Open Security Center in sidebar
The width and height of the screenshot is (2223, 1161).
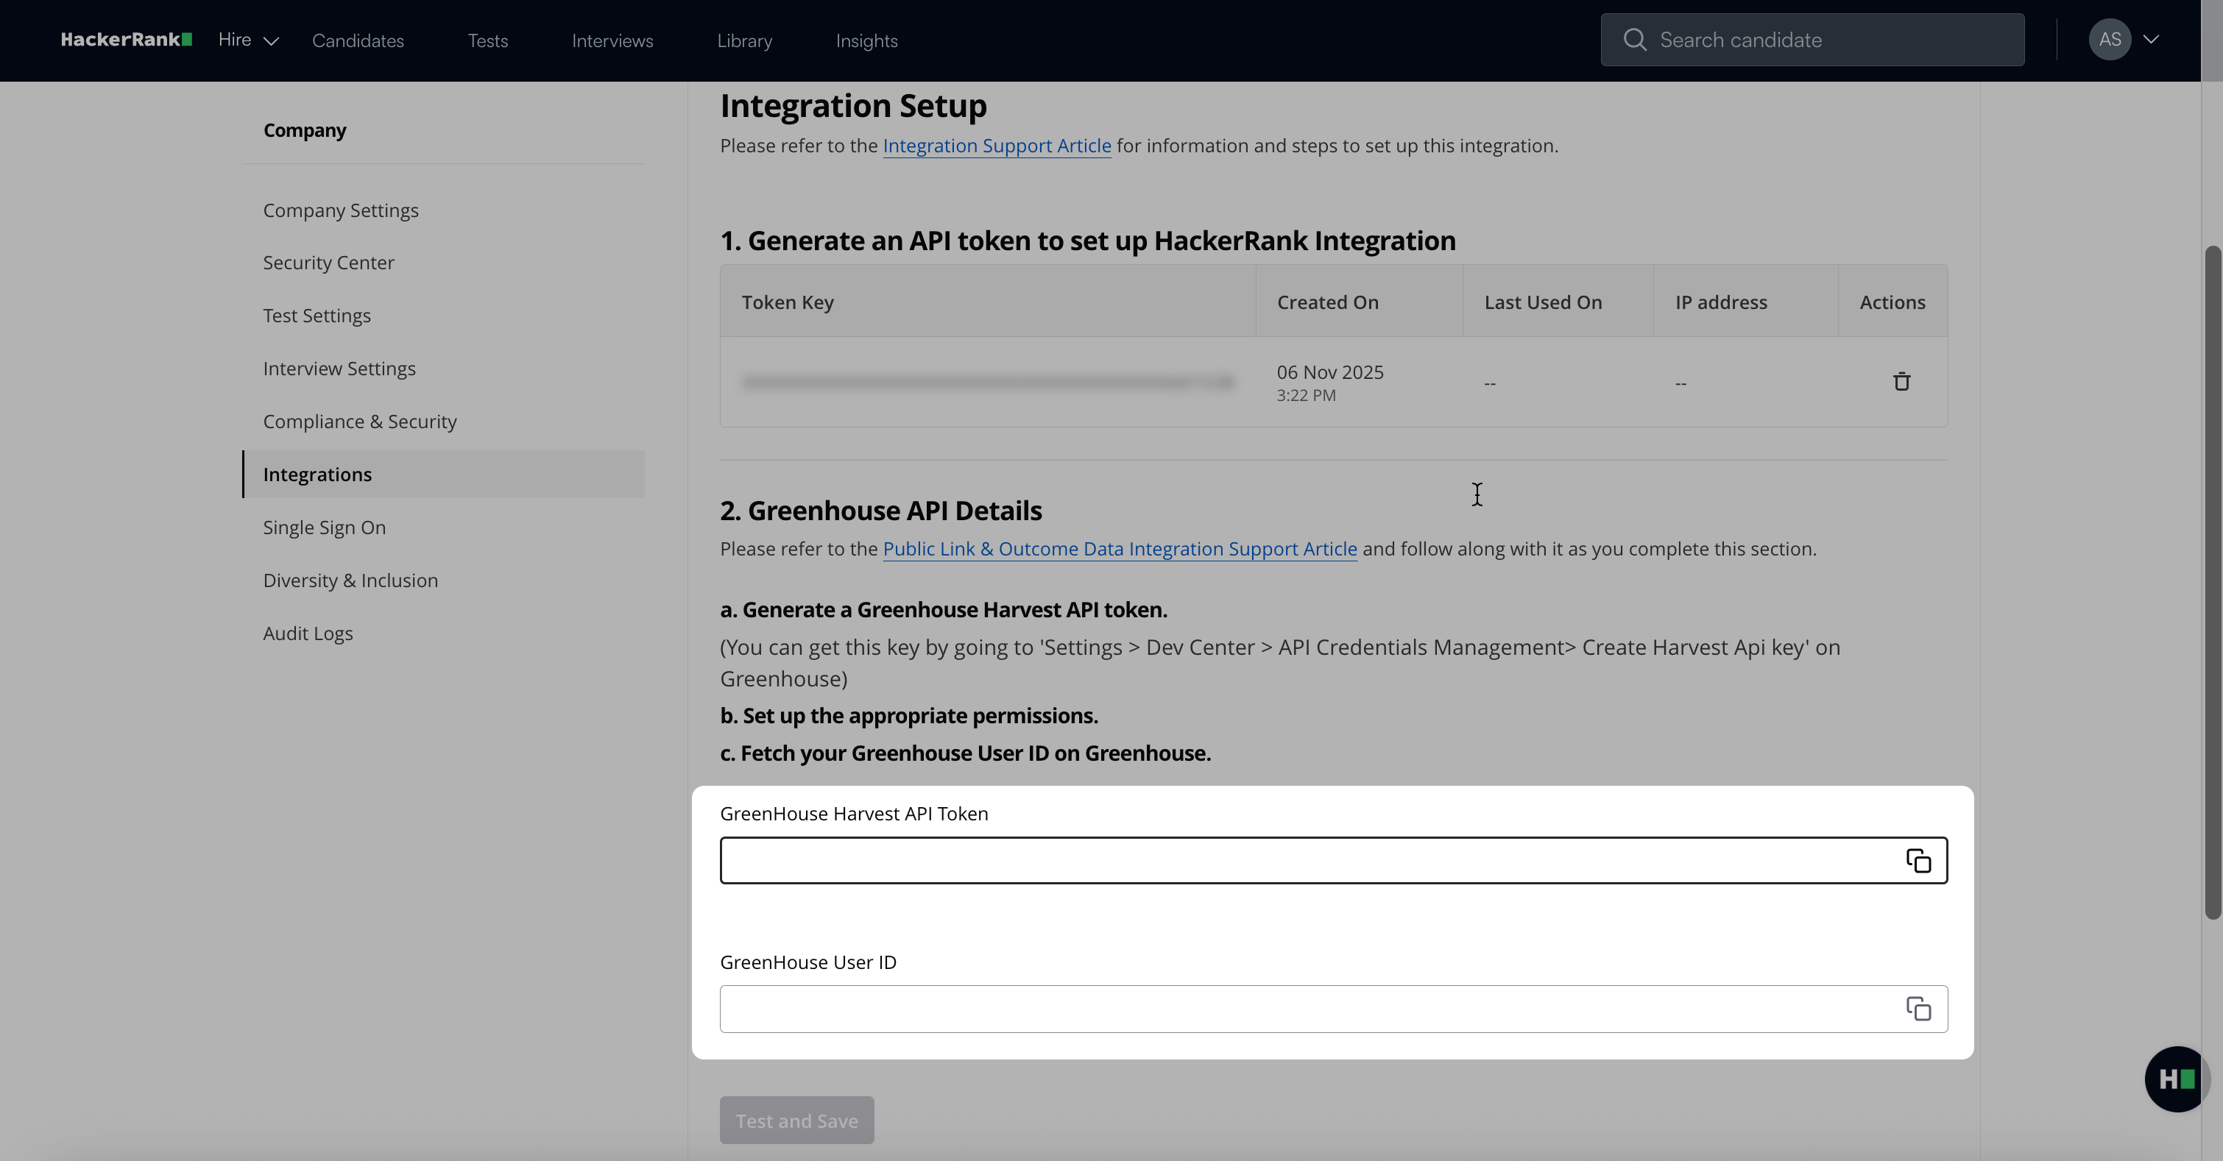pyautogui.click(x=328, y=262)
